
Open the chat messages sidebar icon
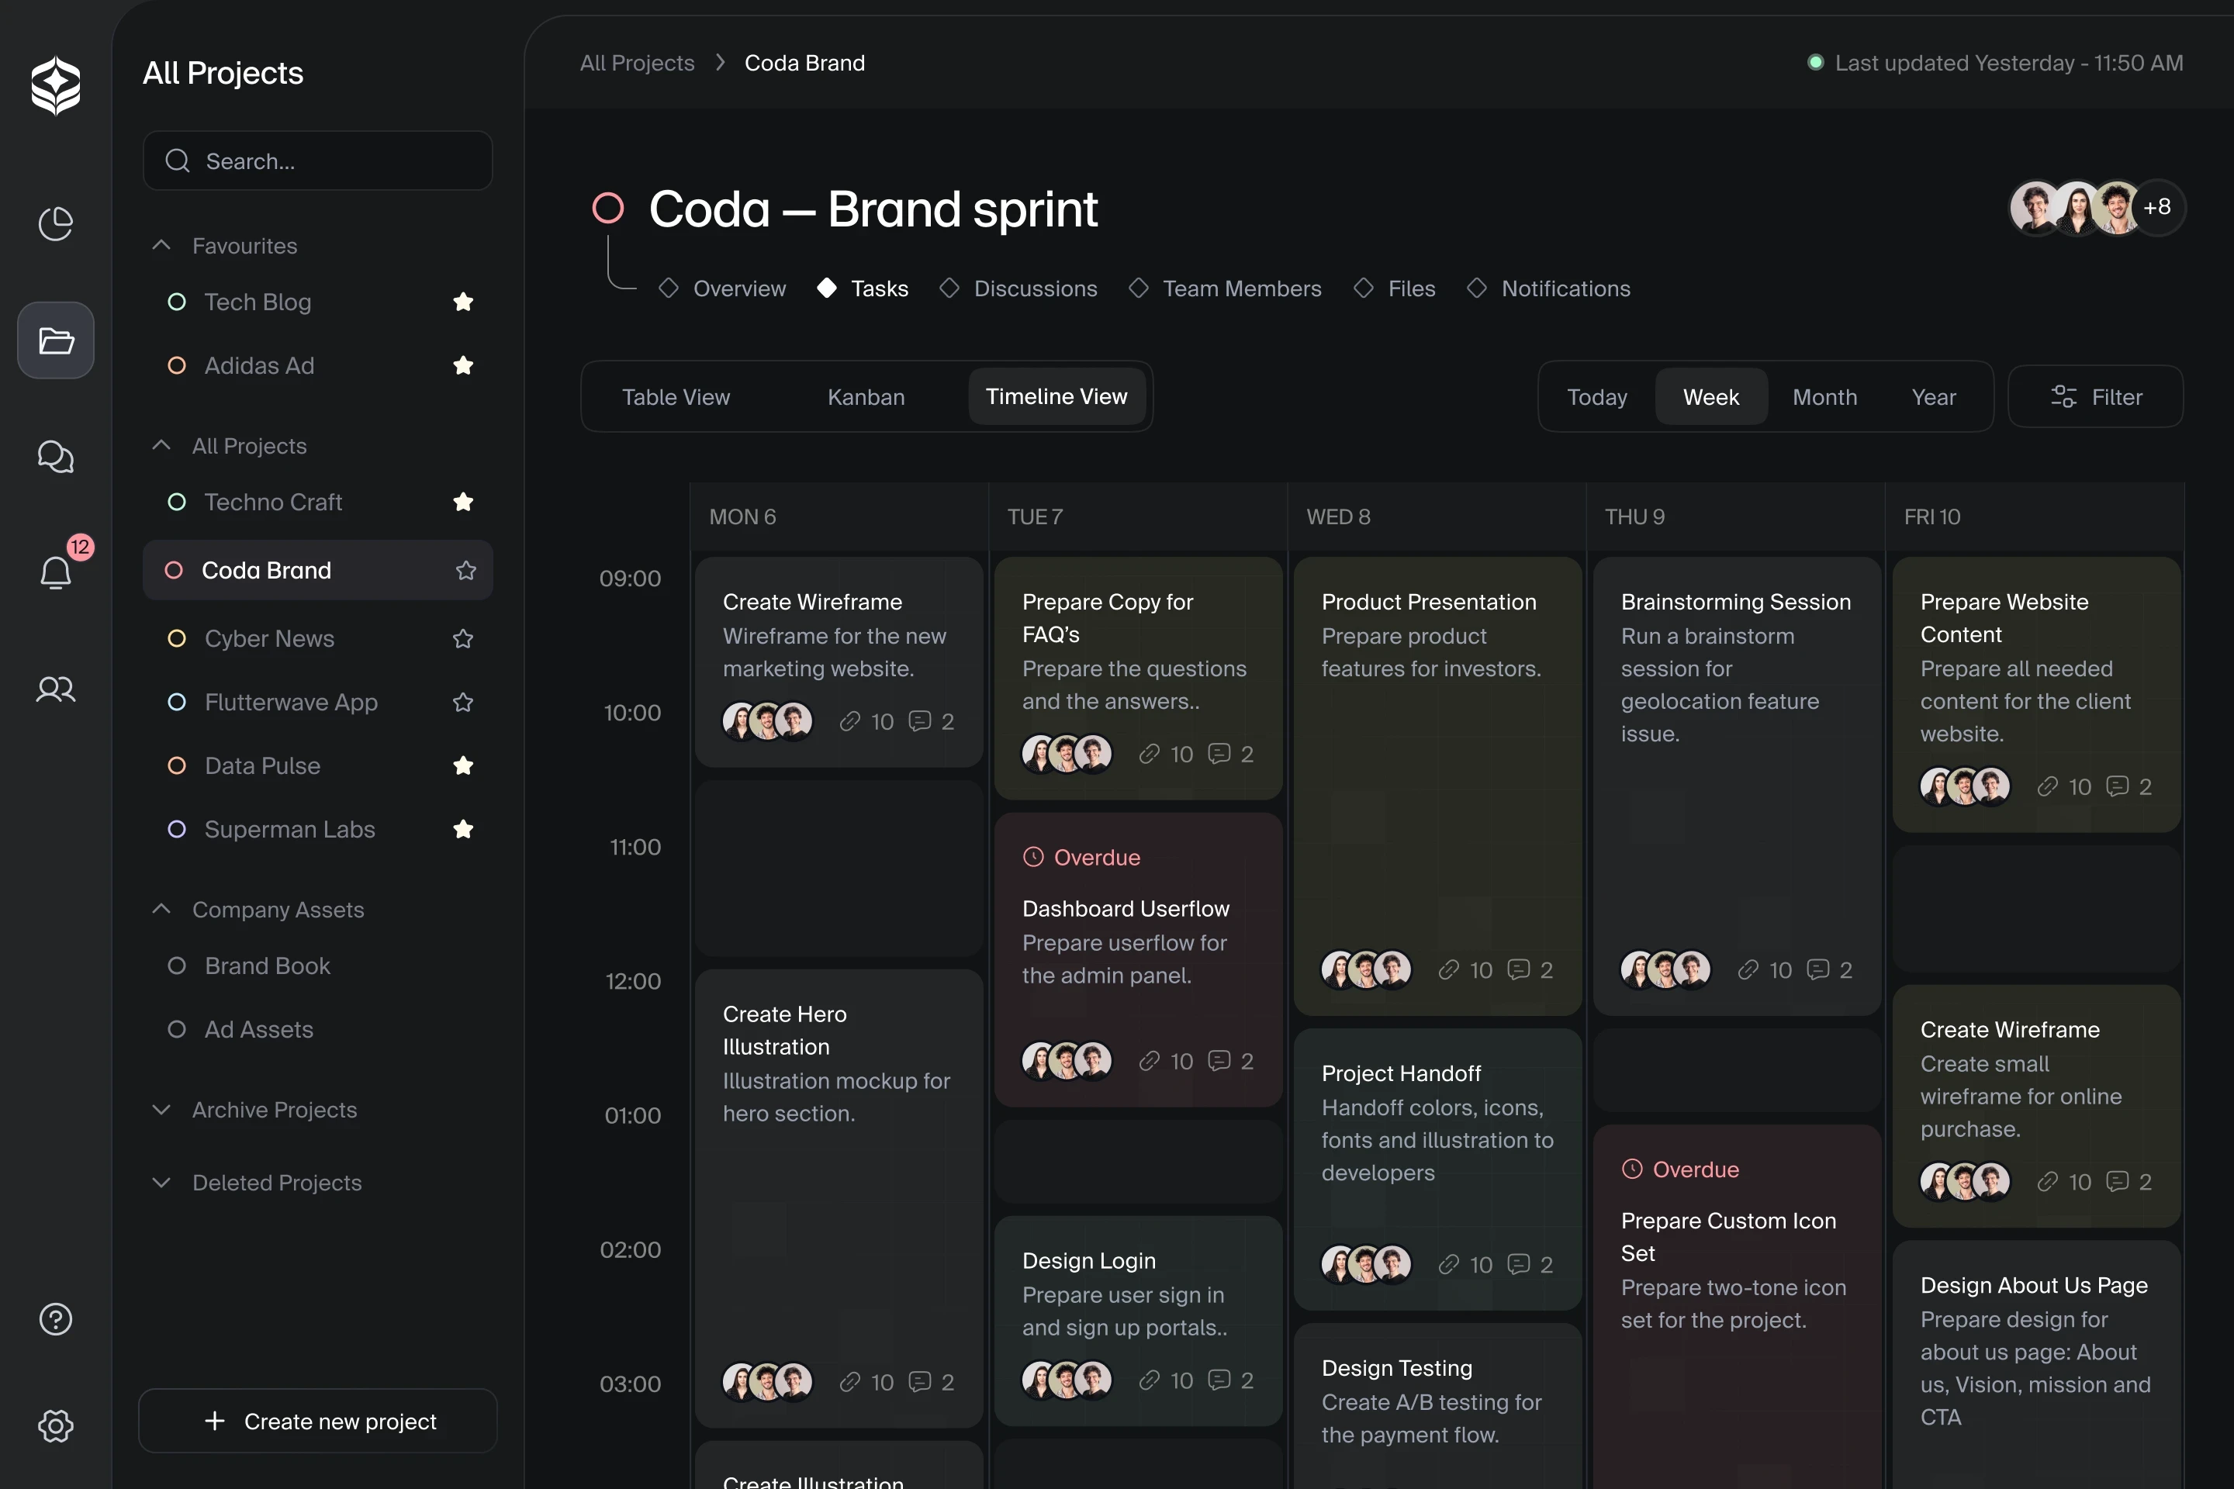point(55,457)
